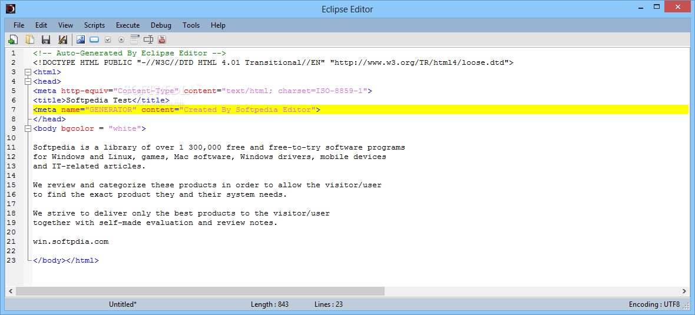Open the Scripts menu
Viewport: 695px width, 315px height.
click(94, 25)
